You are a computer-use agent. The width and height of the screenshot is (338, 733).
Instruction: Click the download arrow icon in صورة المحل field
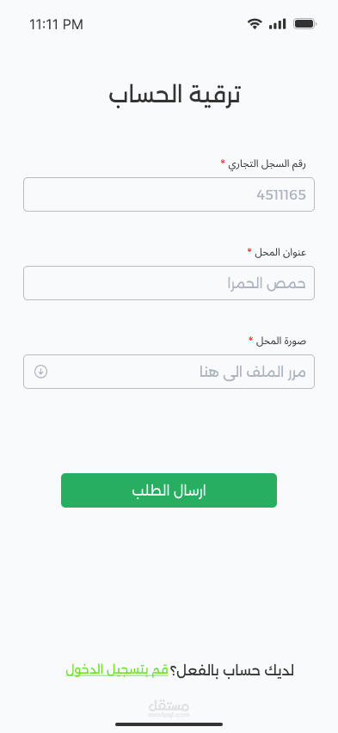click(x=40, y=372)
